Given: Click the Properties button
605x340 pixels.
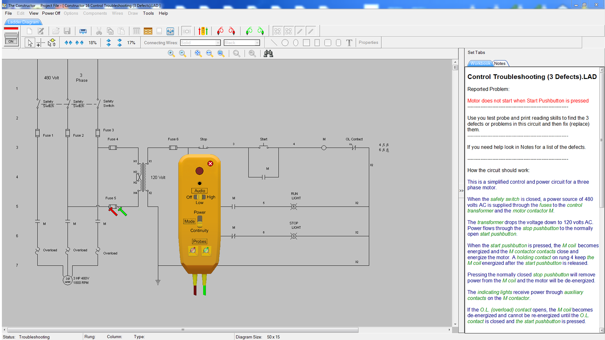Looking at the screenshot, I should [x=368, y=42].
